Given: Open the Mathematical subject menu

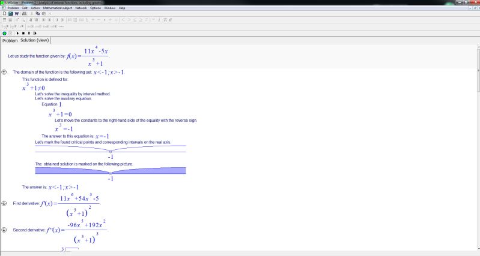Looking at the screenshot, I should [x=57, y=8].
